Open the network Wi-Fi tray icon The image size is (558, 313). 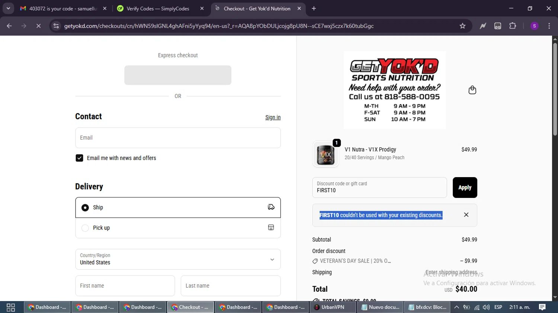coord(477,307)
